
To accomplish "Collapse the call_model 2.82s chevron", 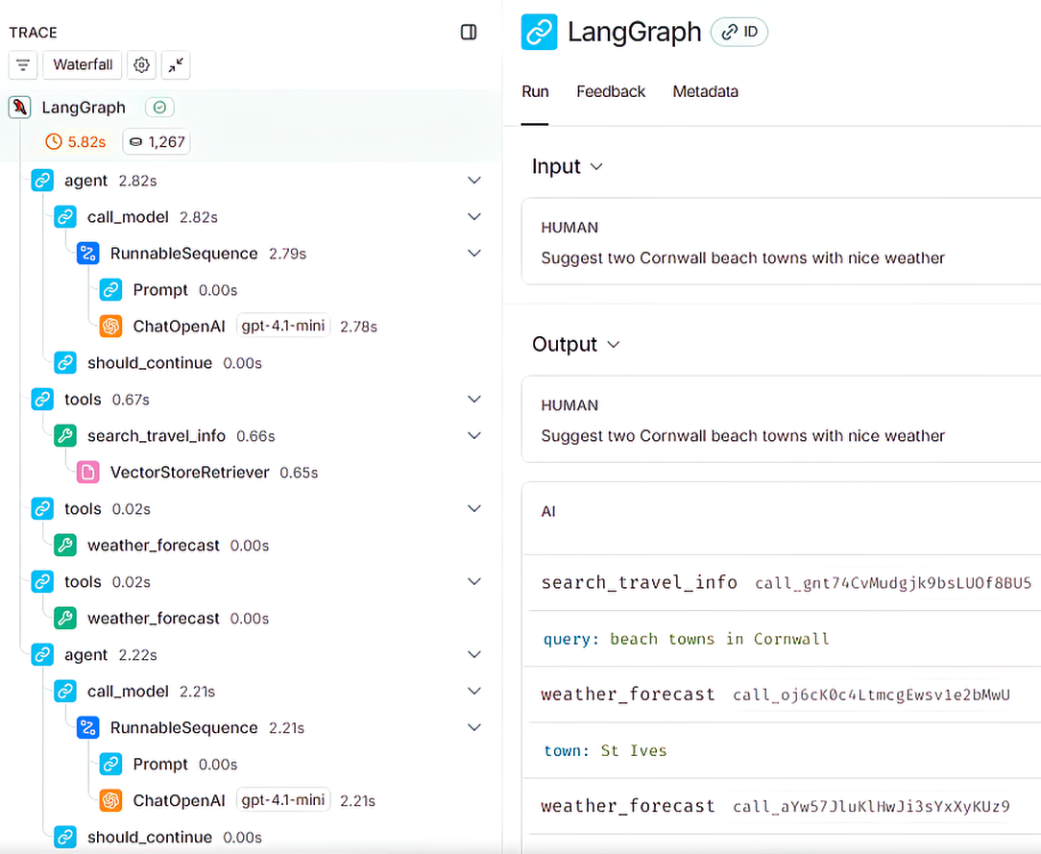I will pos(474,216).
